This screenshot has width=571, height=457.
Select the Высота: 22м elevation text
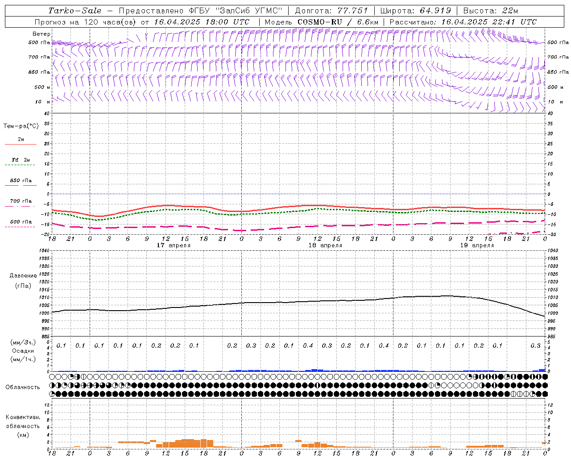pos(491,11)
